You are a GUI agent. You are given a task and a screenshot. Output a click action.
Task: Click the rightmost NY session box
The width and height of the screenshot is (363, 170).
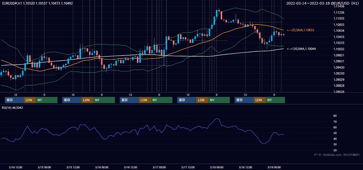tap(275, 100)
